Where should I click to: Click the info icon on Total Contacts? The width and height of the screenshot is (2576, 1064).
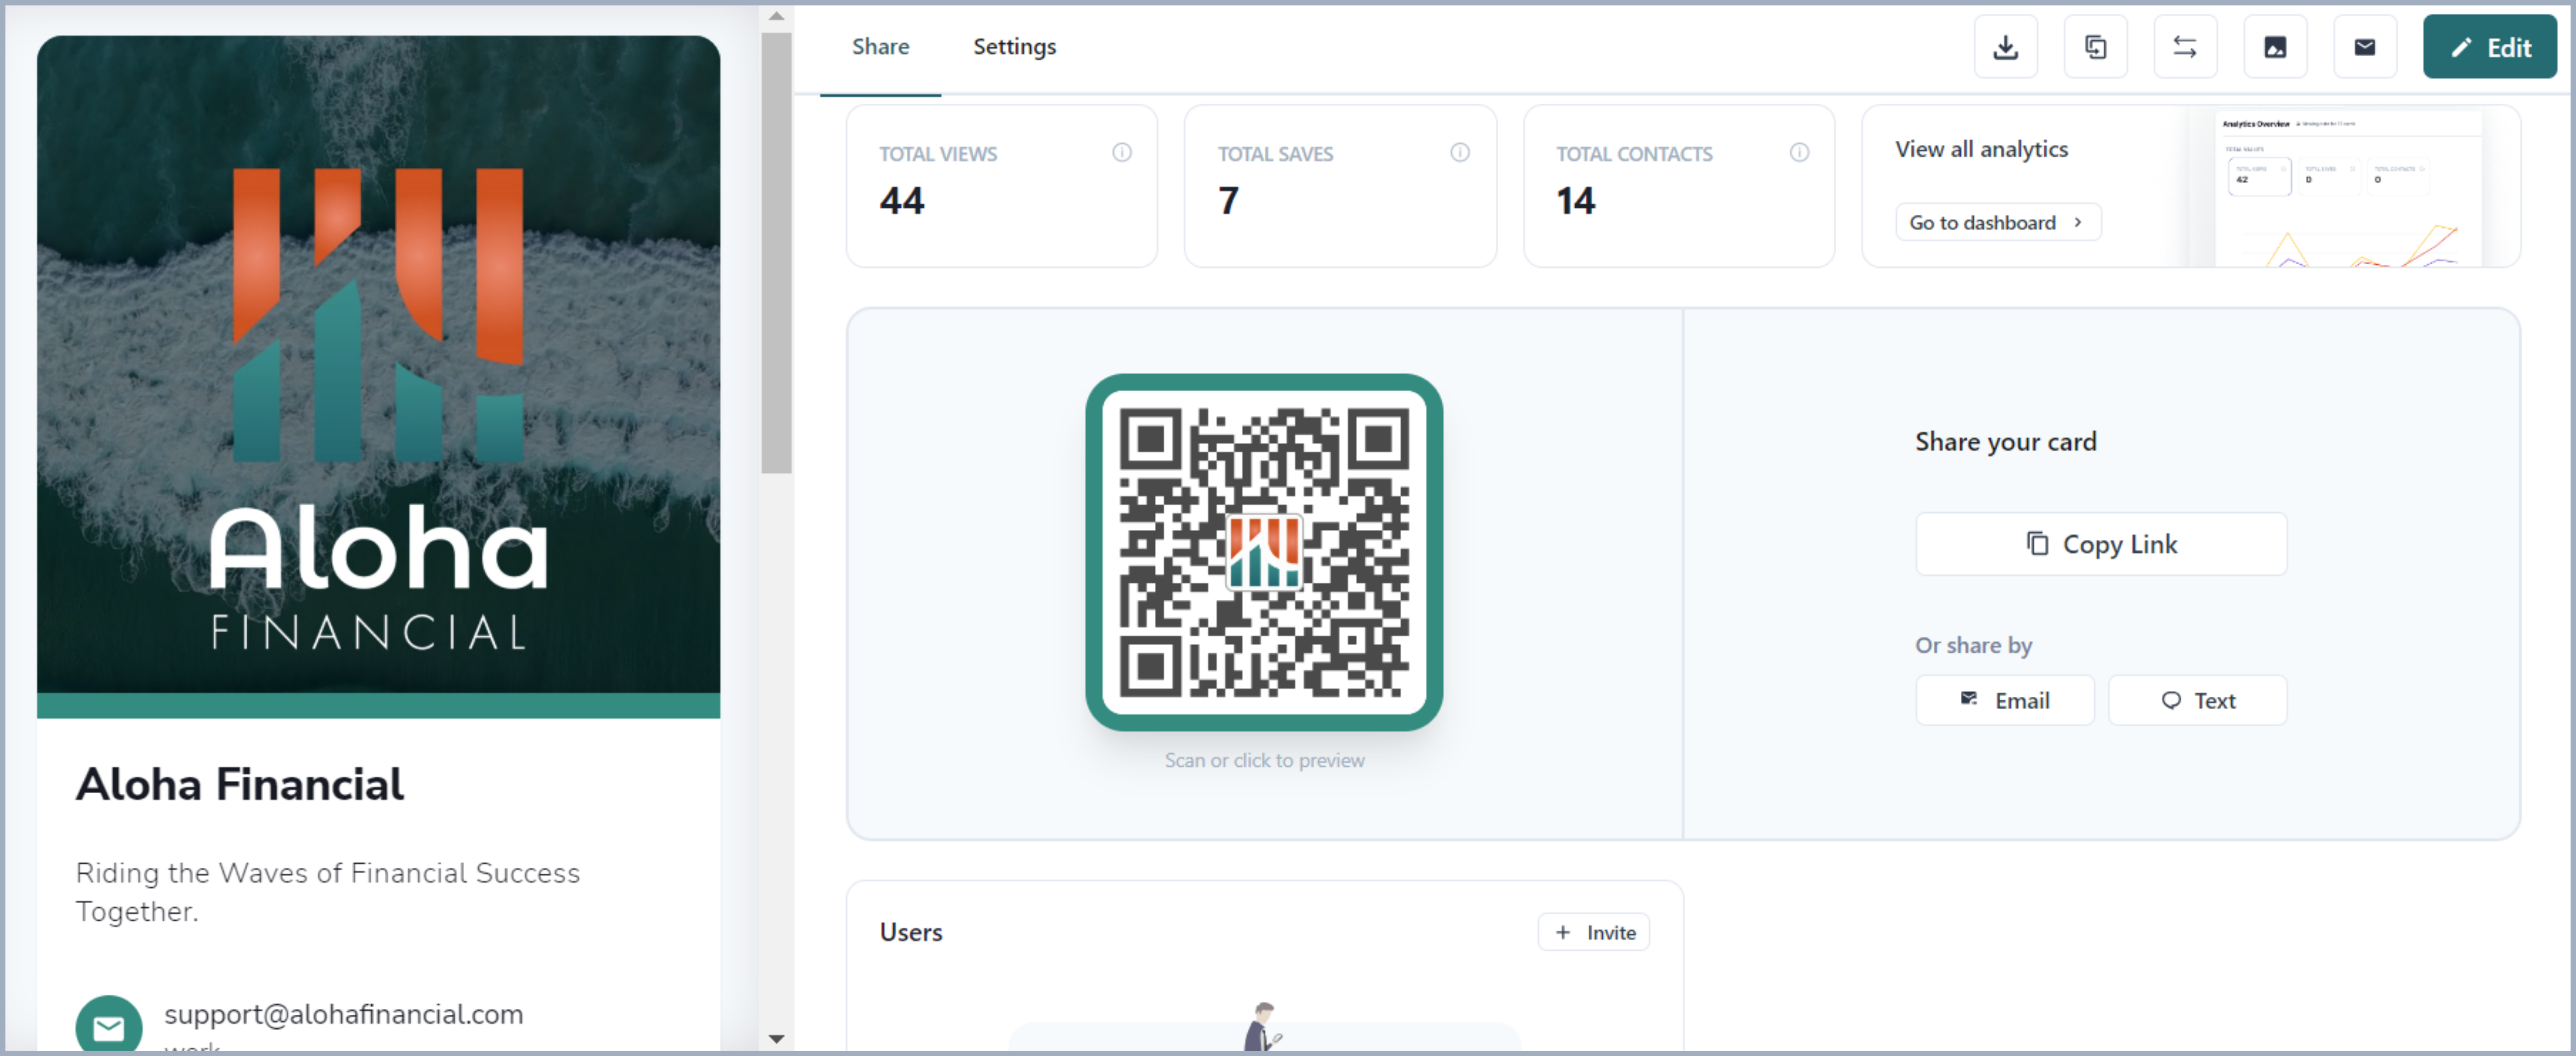pyautogui.click(x=1799, y=153)
